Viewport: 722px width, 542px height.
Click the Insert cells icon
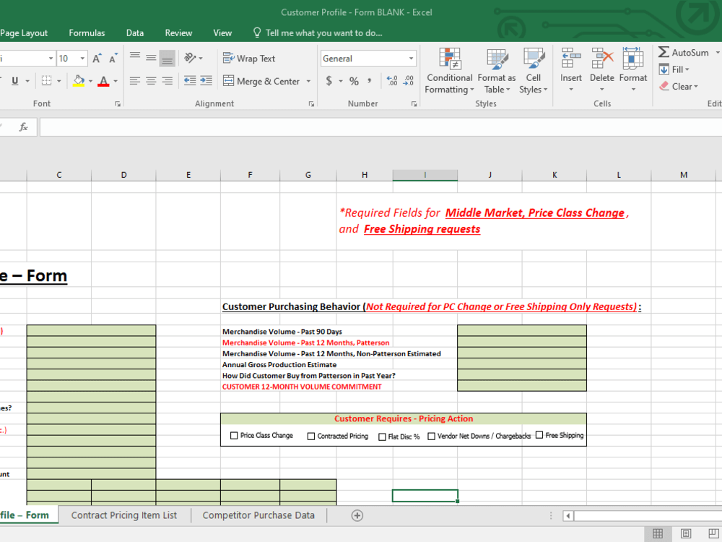[571, 59]
